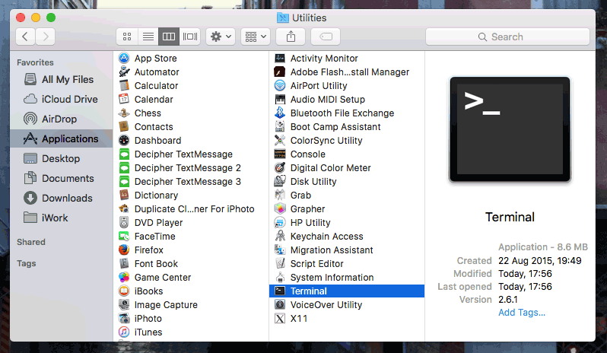Click the Dashboard icon
Image resolution: width=607 pixels, height=353 pixels.
point(124,141)
